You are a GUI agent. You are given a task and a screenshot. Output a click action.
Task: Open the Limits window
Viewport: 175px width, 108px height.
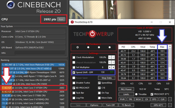(126, 94)
